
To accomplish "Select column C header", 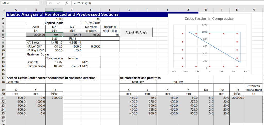I will [x=54, y=10].
